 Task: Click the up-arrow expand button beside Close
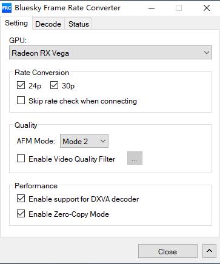coord(209,251)
